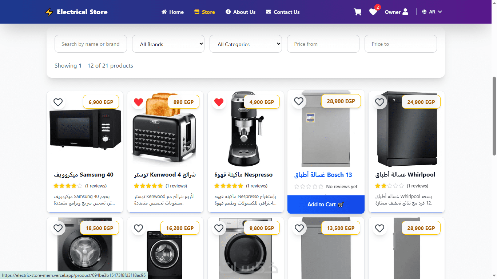Click the cart icon in Add to Cart button

click(341, 205)
